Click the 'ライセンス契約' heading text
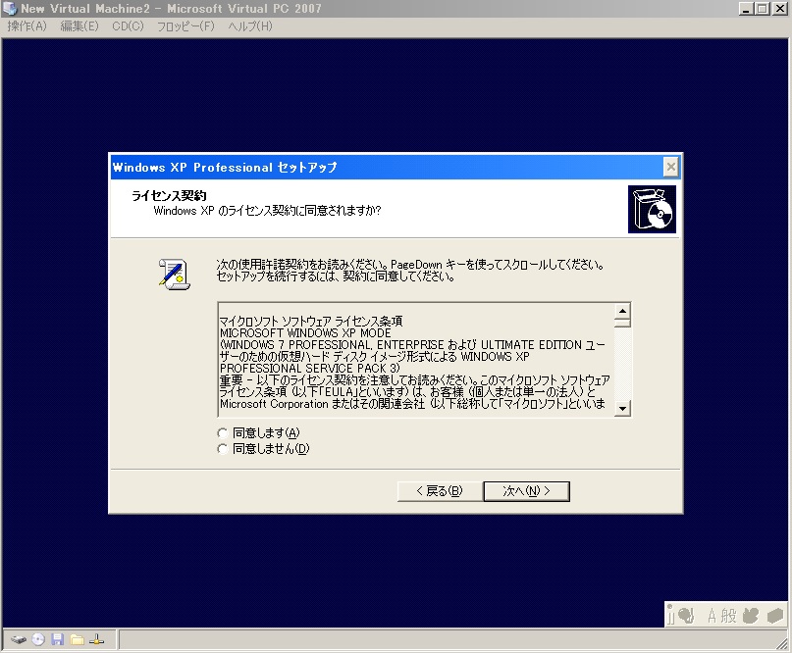The image size is (792, 653). pos(169,196)
